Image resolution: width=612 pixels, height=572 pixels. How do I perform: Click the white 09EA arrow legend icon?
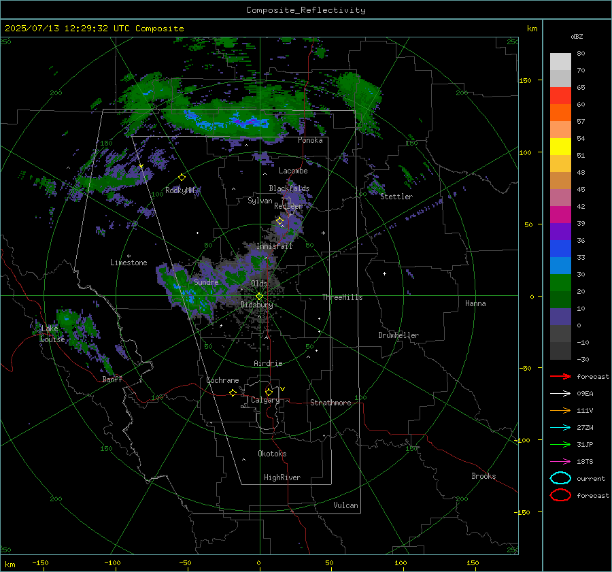[560, 394]
